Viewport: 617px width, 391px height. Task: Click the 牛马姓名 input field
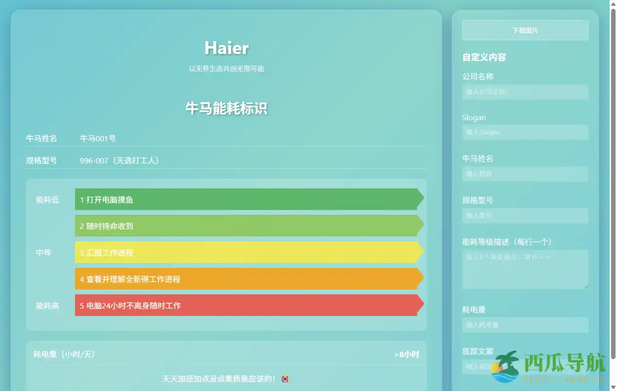pos(525,174)
